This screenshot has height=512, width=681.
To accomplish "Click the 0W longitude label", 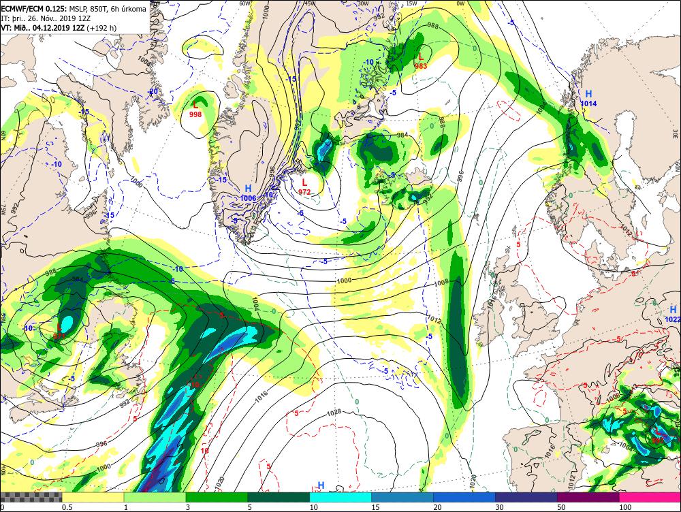I will (x=460, y=3).
